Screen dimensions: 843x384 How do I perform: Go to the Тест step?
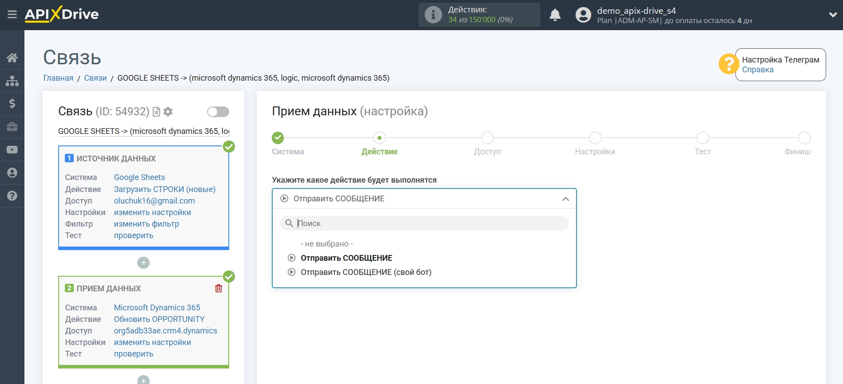tap(703, 138)
